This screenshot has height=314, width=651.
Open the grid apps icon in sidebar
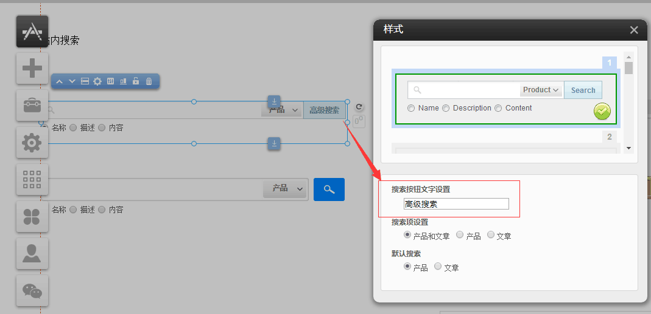pos(32,180)
